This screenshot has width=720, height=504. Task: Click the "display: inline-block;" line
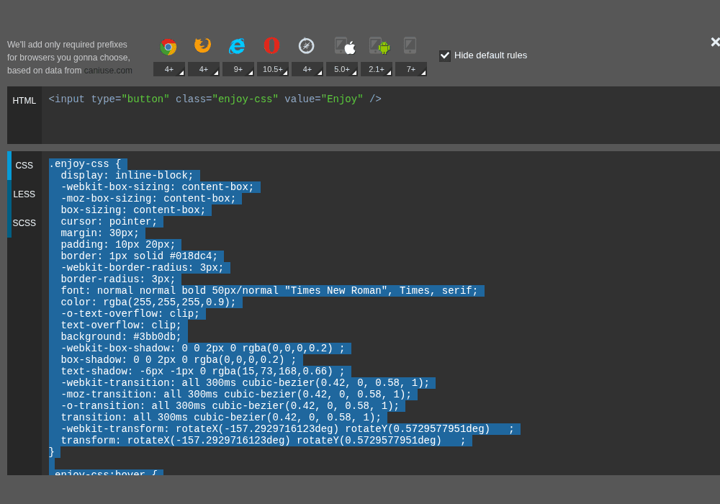tap(127, 176)
